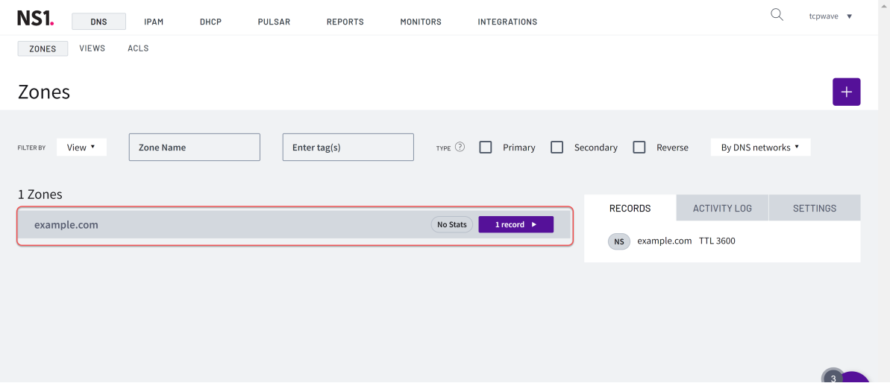890x383 pixels.
Task: Click the No Stats badge
Action: tap(451, 224)
